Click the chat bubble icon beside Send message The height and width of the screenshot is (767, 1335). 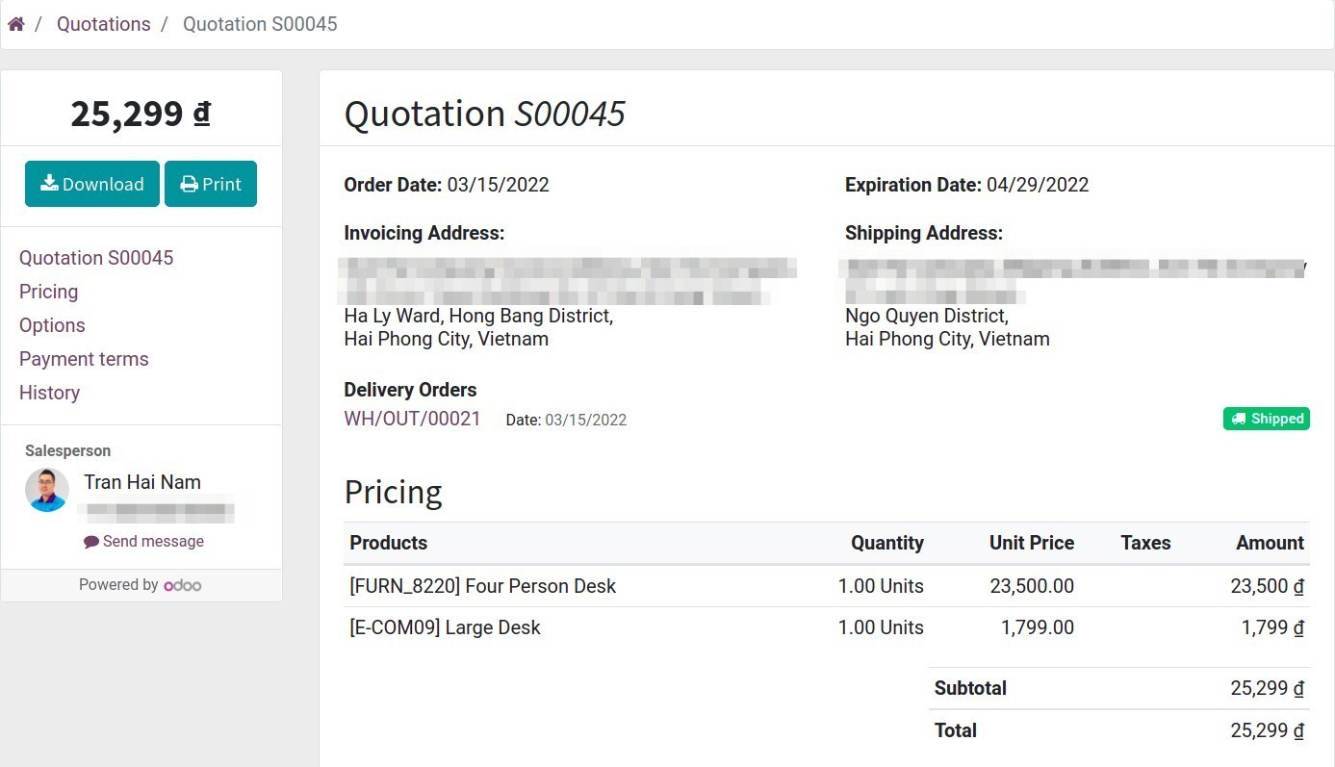coord(90,541)
